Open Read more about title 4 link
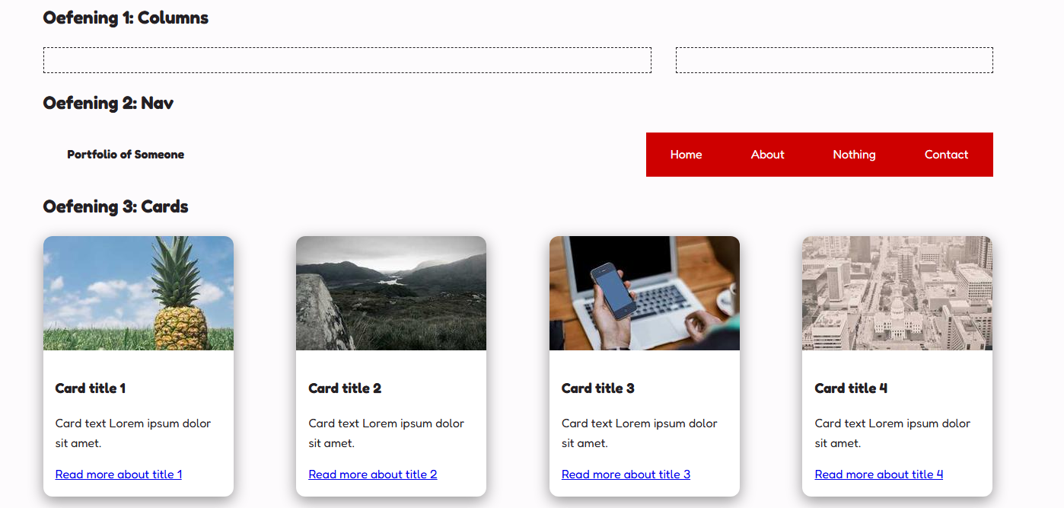The height and width of the screenshot is (508, 1064). coord(879,474)
